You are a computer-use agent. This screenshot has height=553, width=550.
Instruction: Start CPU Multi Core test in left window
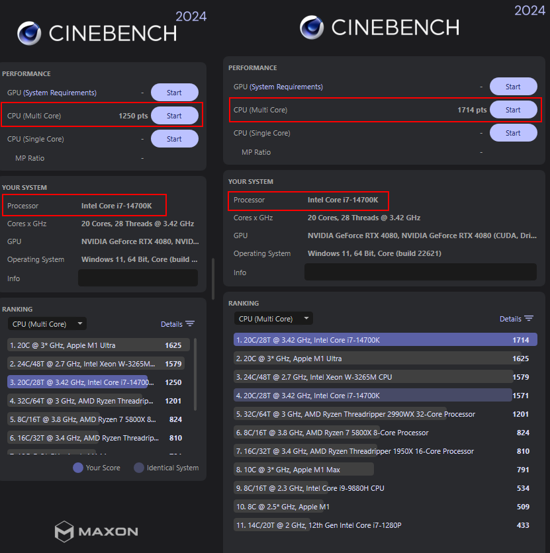(x=174, y=116)
